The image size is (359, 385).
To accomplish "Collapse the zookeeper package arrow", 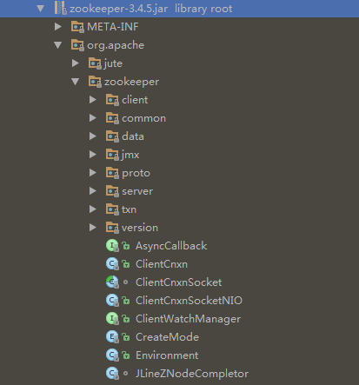I will [x=76, y=82].
